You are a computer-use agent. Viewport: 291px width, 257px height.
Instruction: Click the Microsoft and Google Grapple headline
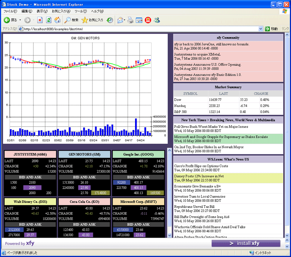(221, 137)
